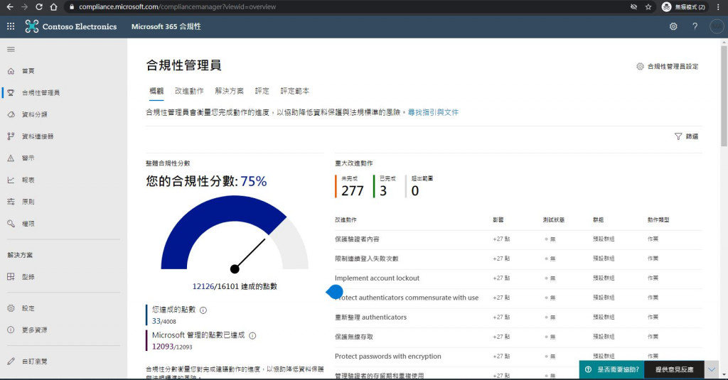Click the page scrollbar down arrow
The image size is (728, 380).
point(724,373)
